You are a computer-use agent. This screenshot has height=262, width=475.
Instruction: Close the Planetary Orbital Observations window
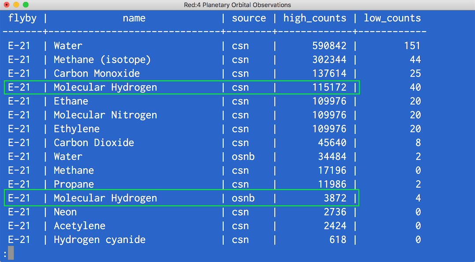pos(6,5)
